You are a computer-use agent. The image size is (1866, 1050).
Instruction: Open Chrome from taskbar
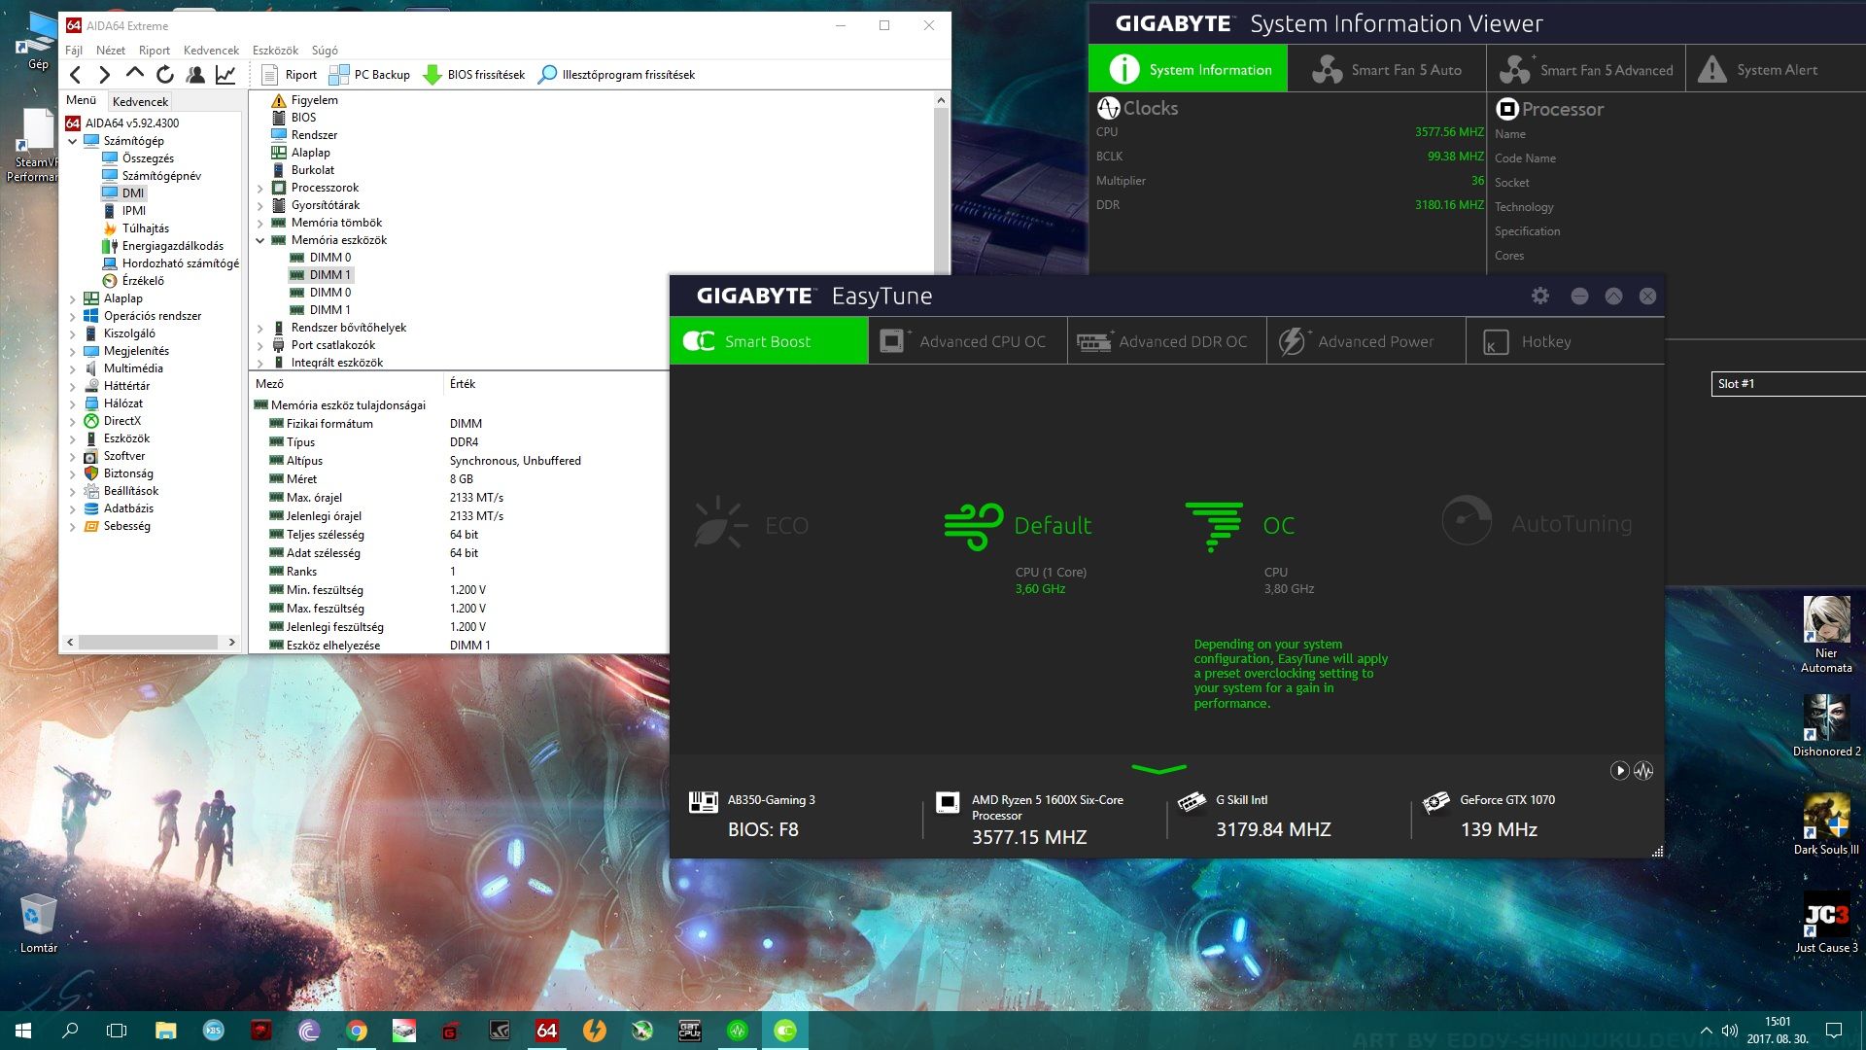pyautogui.click(x=357, y=1031)
